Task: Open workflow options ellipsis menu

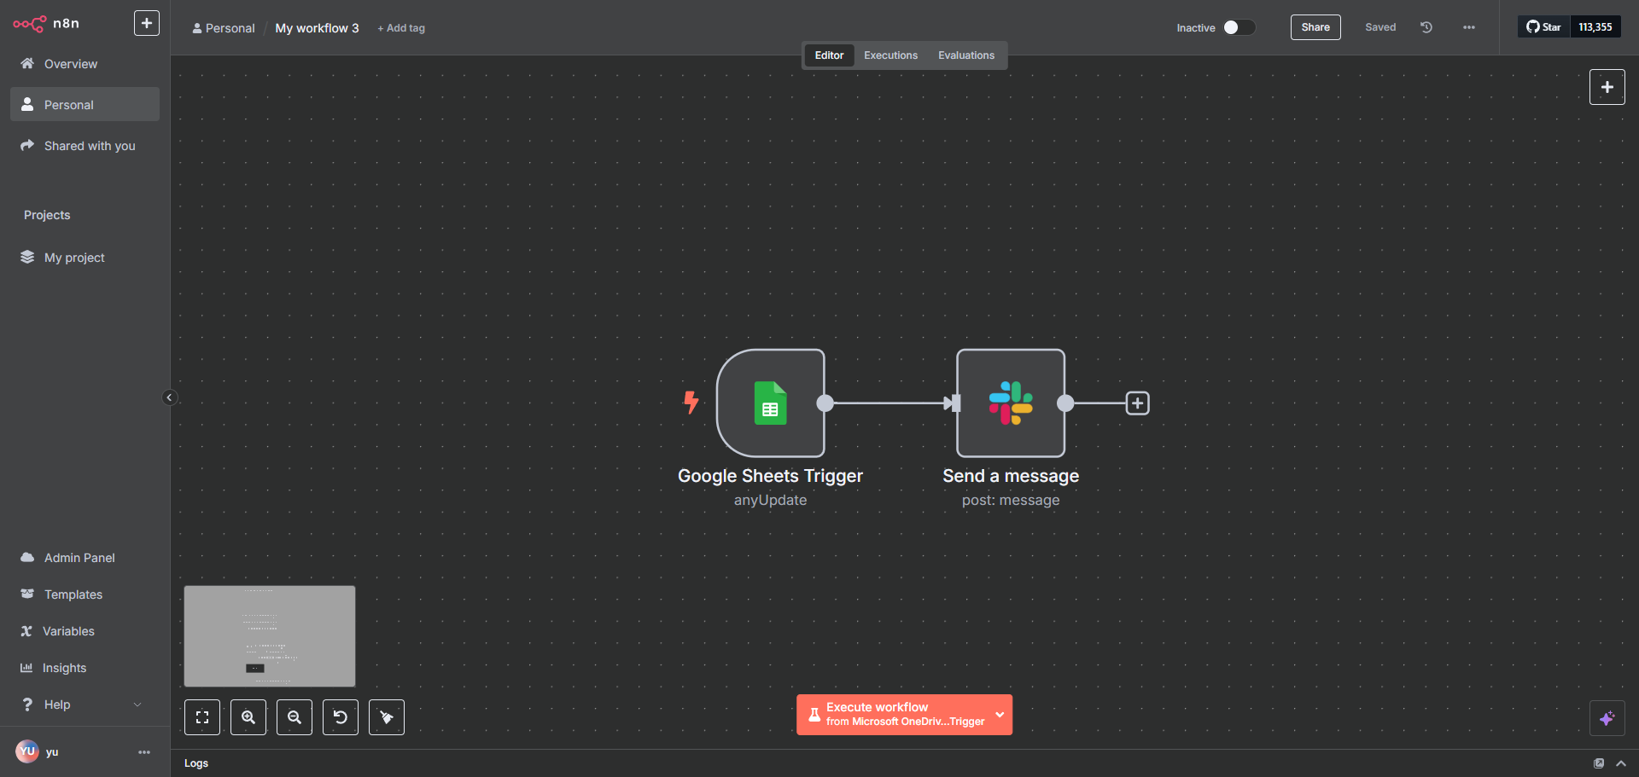Action: click(x=1469, y=27)
